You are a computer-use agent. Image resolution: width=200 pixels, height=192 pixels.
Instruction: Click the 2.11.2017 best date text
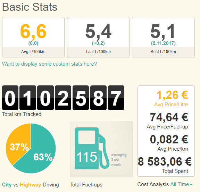163,43
